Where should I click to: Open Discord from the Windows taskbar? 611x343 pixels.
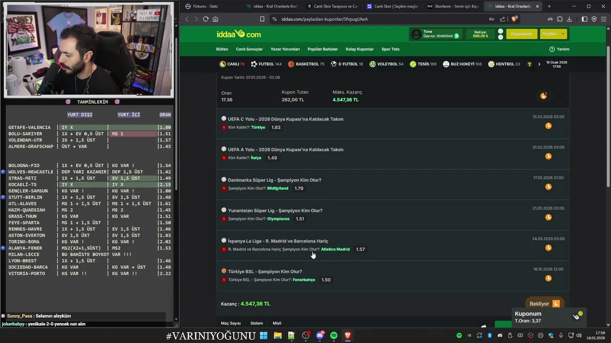pyautogui.click(x=320, y=335)
